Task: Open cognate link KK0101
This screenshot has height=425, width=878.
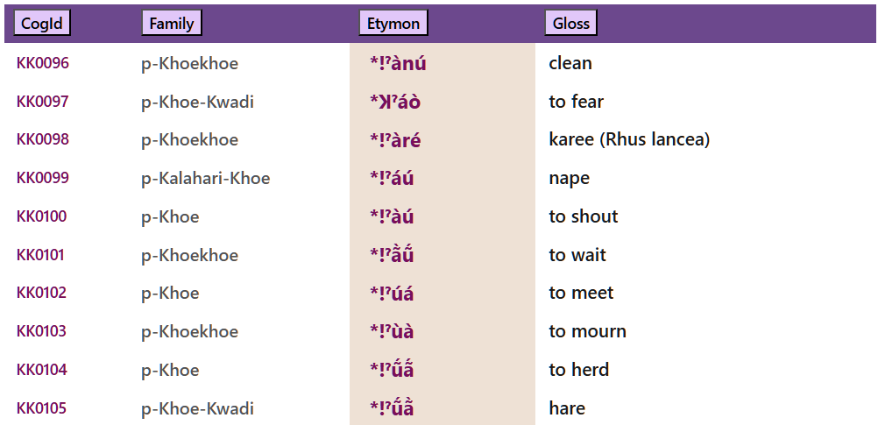Action: click(41, 255)
